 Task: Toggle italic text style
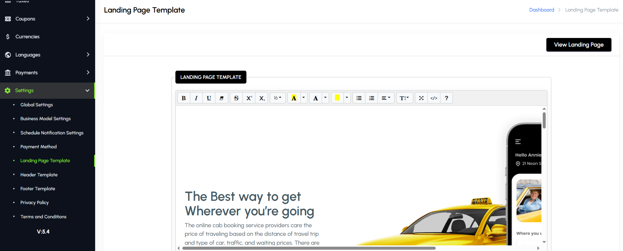point(196,98)
